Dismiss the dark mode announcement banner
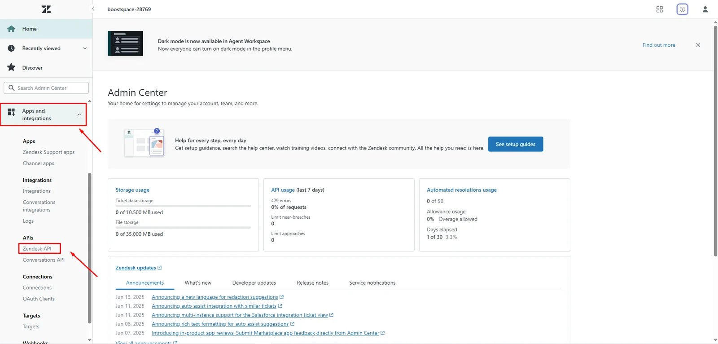Image resolution: width=718 pixels, height=344 pixels. click(x=698, y=45)
